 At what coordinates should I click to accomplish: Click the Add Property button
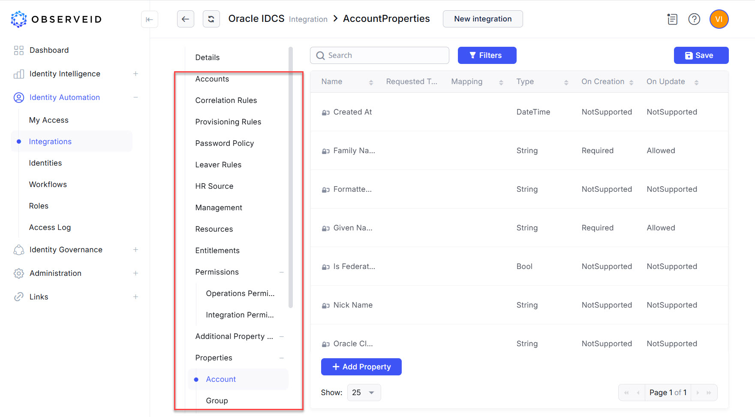point(361,367)
